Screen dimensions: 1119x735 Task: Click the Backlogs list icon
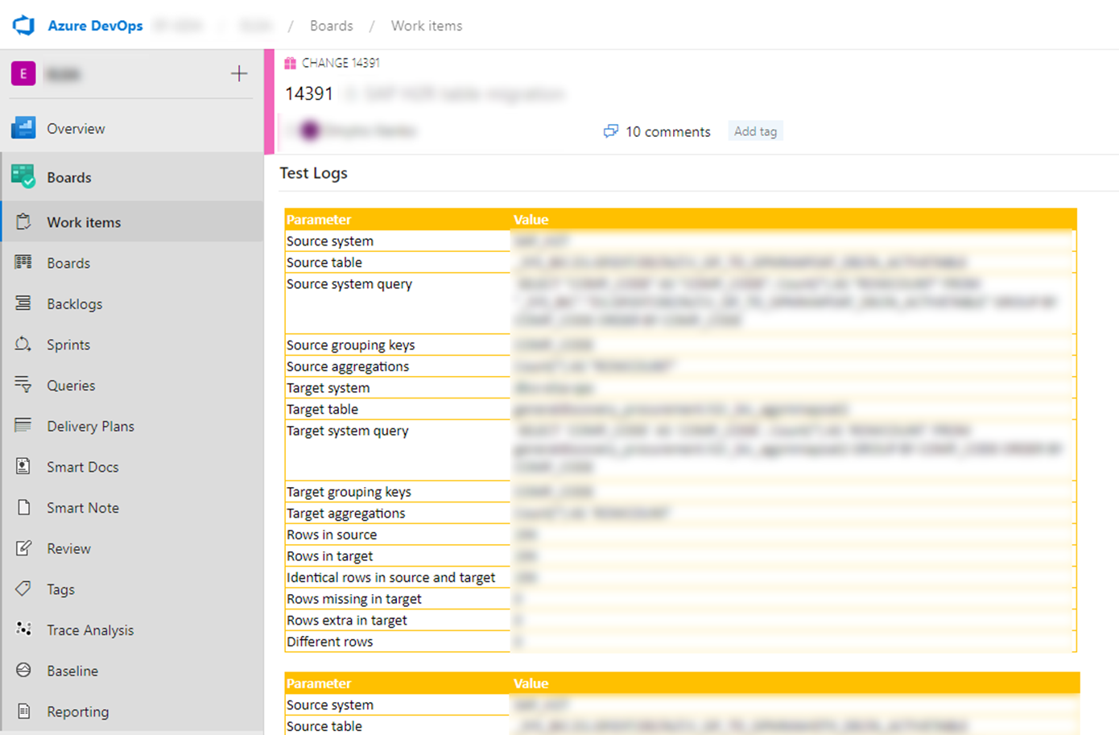pyautogui.click(x=23, y=303)
